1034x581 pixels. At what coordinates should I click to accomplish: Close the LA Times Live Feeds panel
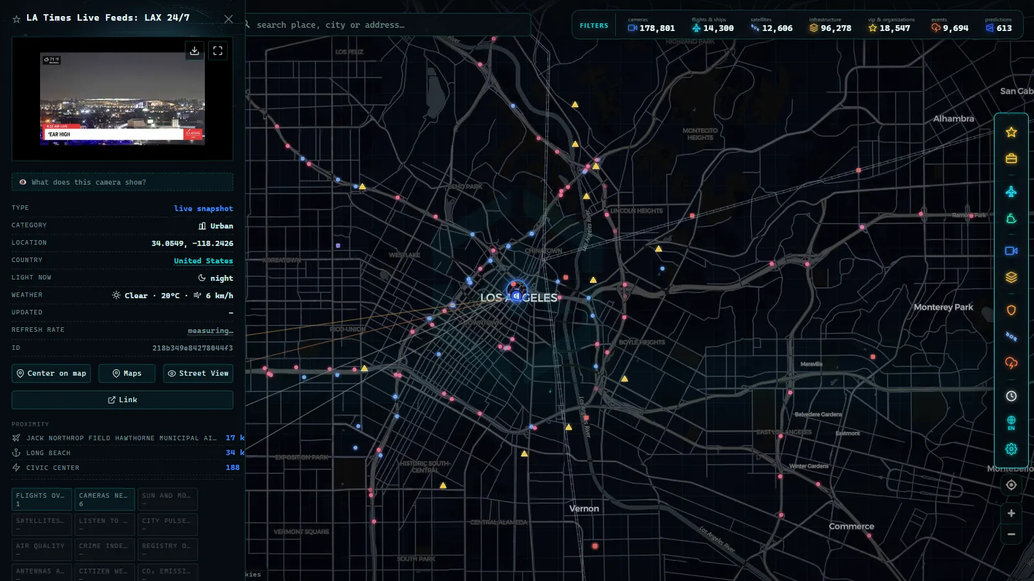(228, 19)
